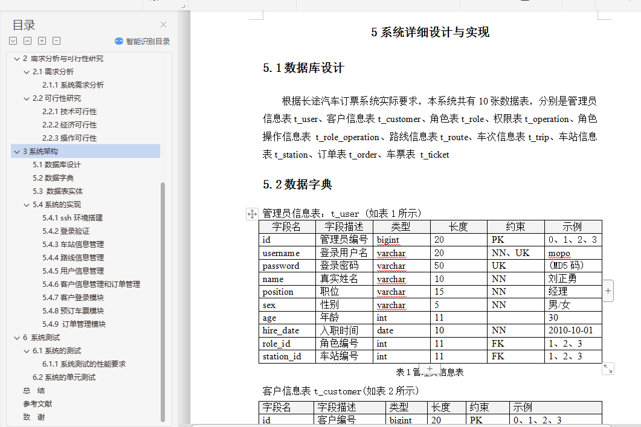Viewport: 641px width, 427px height.
Task: Click the table resize handle at bottom-right corner
Action: click(608, 369)
